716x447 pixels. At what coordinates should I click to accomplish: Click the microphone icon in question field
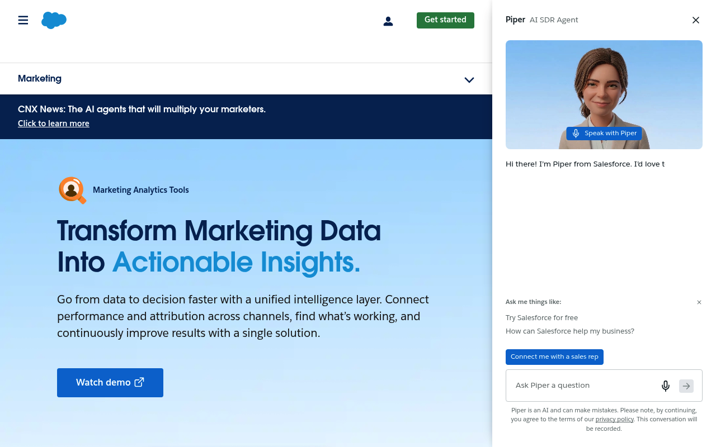pos(666,386)
